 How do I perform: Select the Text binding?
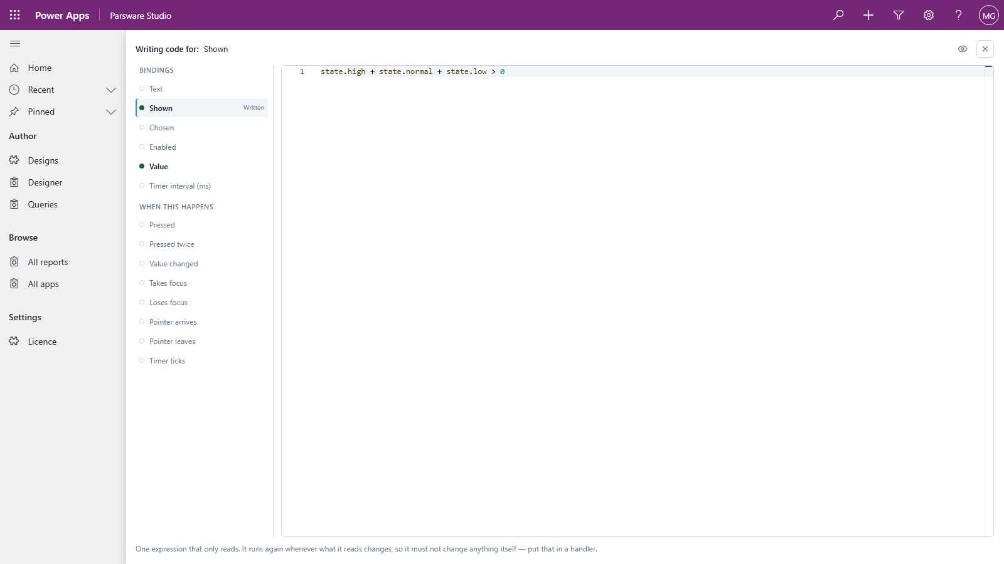201,89
